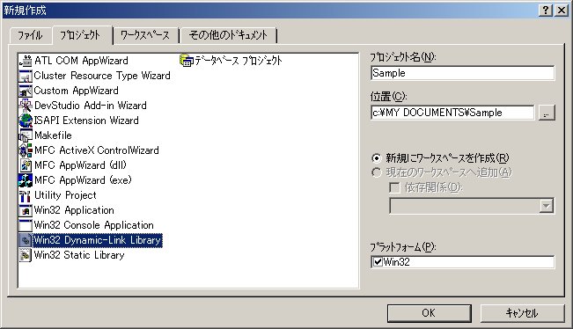The width and height of the screenshot is (573, 329).
Task: Click the 位置 path input field
Action: pyautogui.click(x=452, y=113)
